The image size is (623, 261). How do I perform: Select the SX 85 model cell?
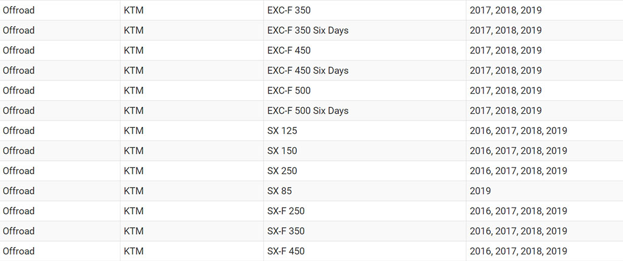(x=364, y=190)
